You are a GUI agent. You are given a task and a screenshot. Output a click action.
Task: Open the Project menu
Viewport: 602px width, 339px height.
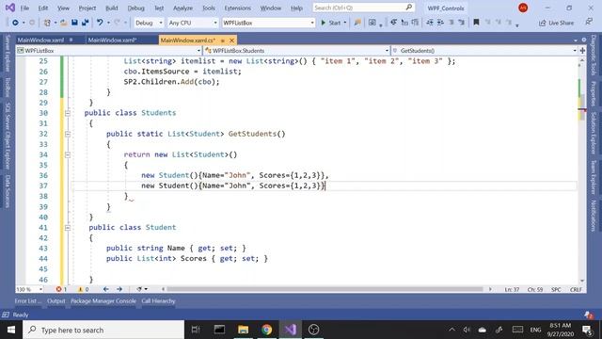coord(87,8)
